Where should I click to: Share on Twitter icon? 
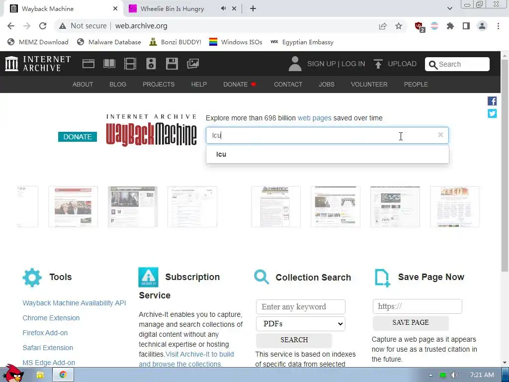pos(492,113)
